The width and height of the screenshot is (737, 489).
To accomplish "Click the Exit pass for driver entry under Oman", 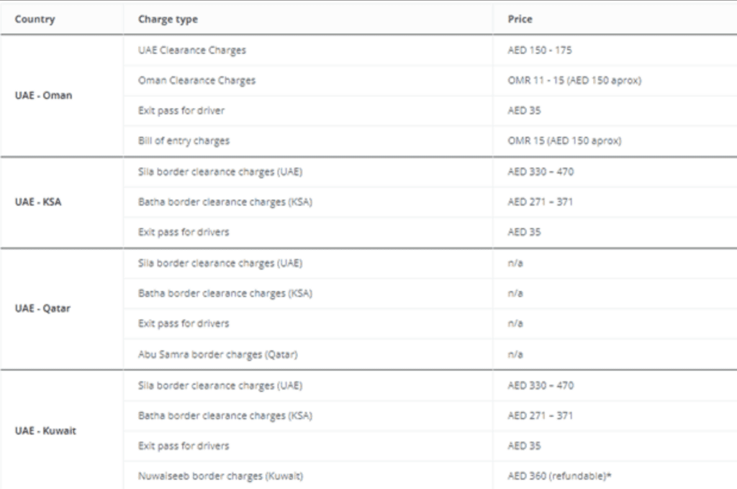I will 181,110.
